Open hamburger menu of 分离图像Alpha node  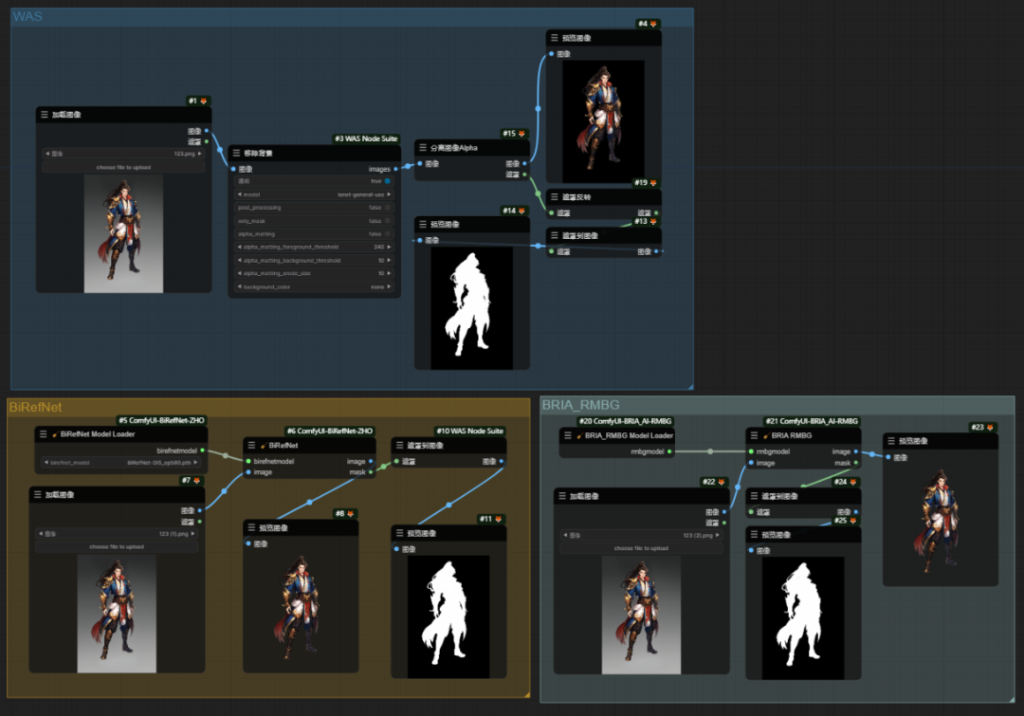pos(423,148)
